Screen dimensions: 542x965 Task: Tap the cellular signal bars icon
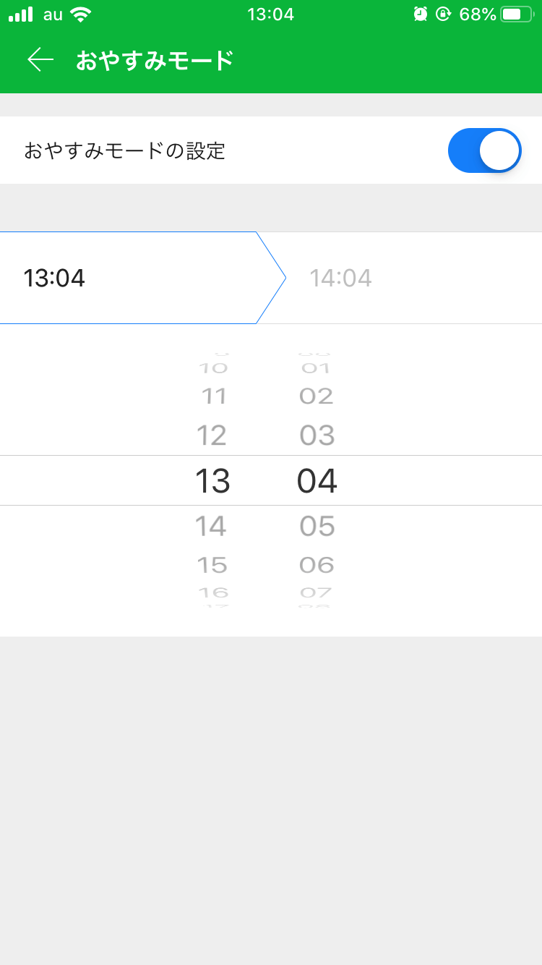(20, 14)
